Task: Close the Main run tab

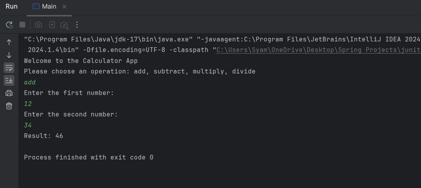Action: coord(65,7)
